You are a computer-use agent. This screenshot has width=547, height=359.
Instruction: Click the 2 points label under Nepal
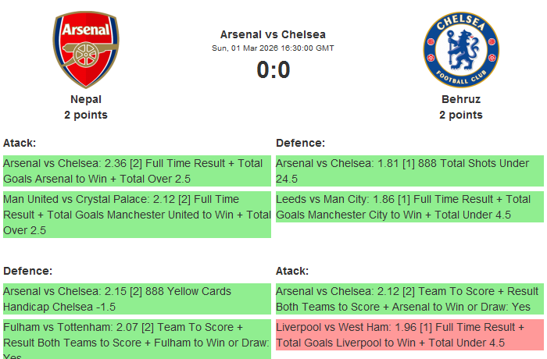click(x=86, y=115)
